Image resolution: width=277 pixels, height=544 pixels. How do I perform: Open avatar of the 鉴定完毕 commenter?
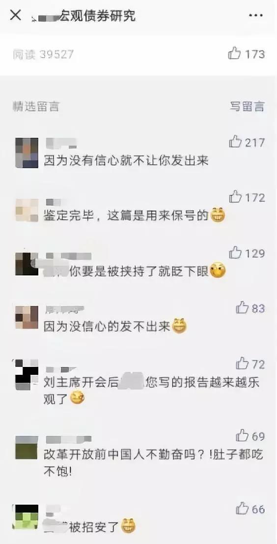click(27, 210)
